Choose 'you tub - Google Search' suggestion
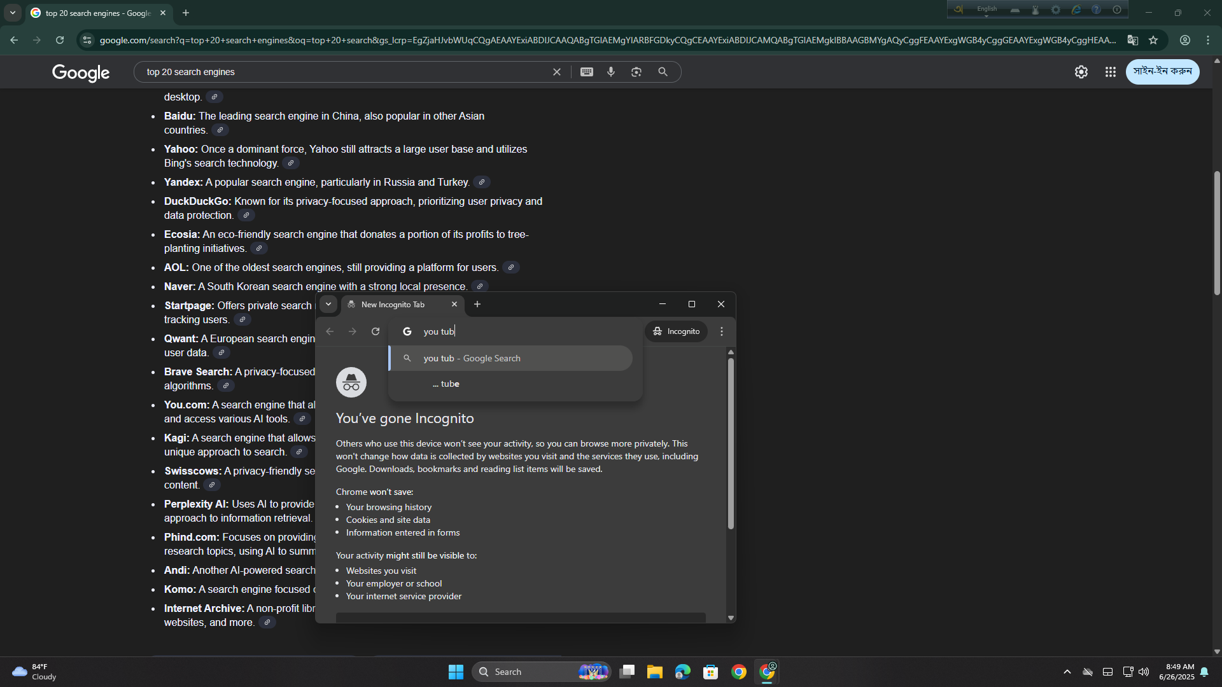 click(511, 358)
